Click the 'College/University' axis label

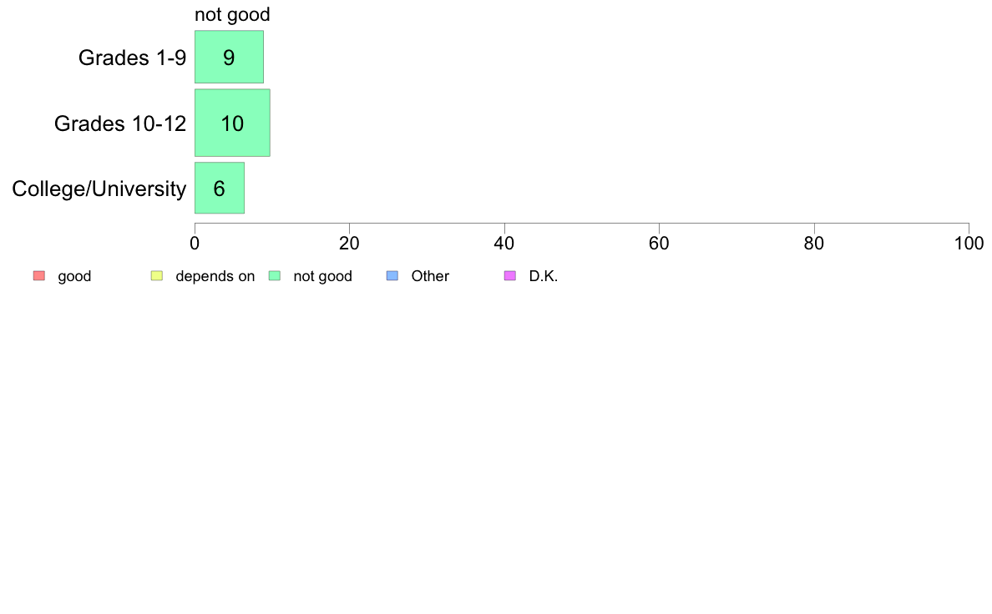[x=99, y=189]
